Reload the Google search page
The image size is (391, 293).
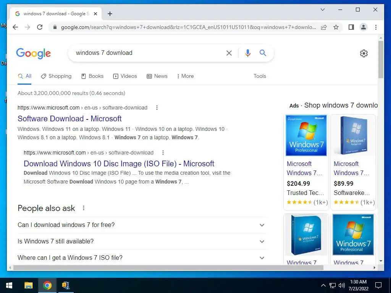(x=40, y=27)
